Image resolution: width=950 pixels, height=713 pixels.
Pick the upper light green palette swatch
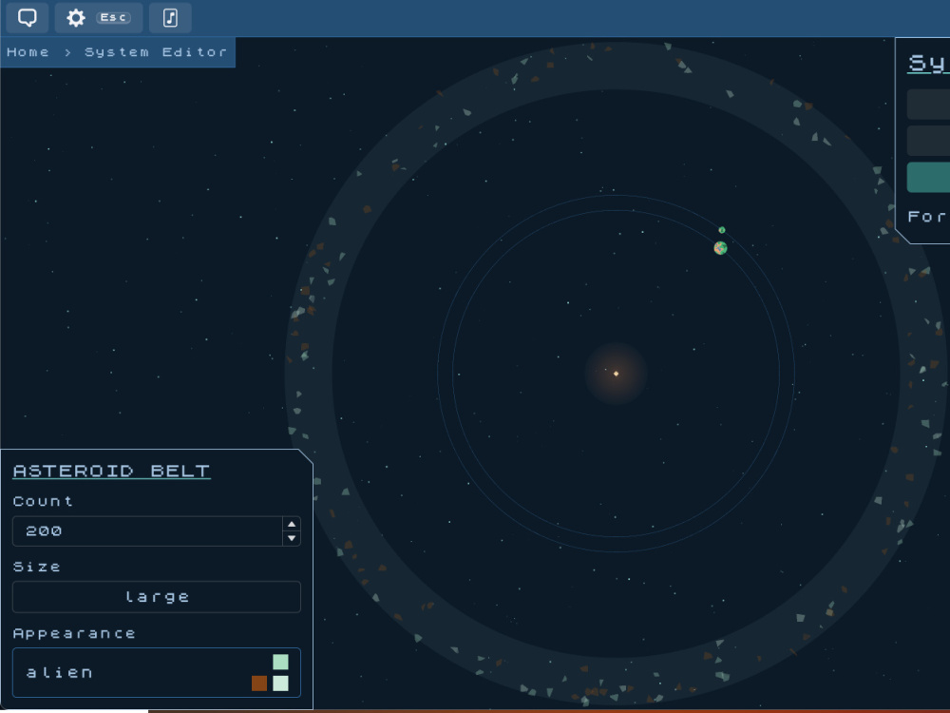[280, 662]
